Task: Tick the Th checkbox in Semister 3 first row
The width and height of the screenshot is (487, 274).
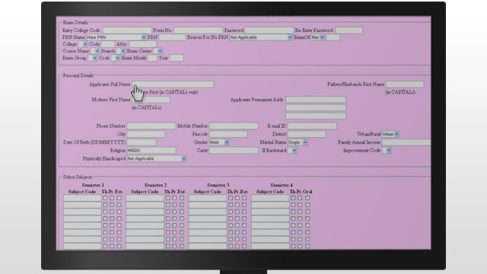Action: point(231,198)
